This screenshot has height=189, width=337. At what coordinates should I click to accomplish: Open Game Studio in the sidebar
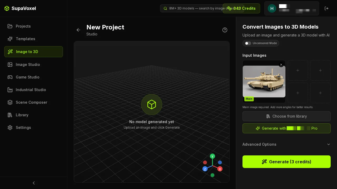(33, 77)
